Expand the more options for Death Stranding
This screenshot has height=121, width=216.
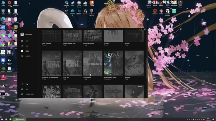(x=60, y=44)
